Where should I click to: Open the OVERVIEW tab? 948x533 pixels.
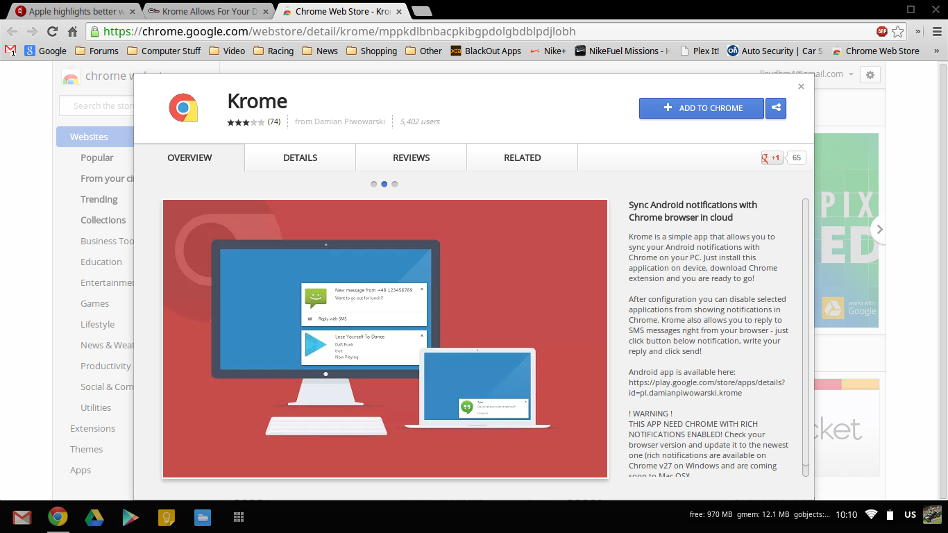point(189,158)
